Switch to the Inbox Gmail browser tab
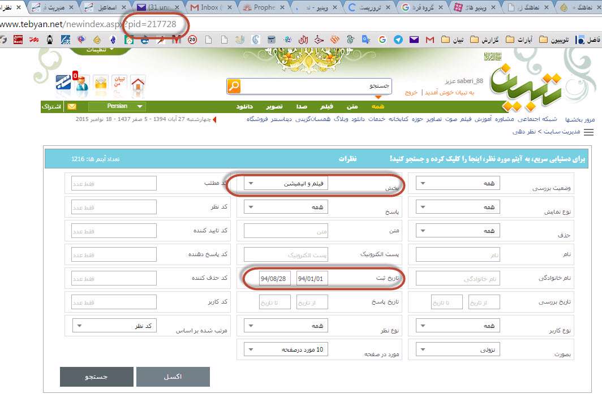602x398 pixels. pyautogui.click(x=210, y=7)
